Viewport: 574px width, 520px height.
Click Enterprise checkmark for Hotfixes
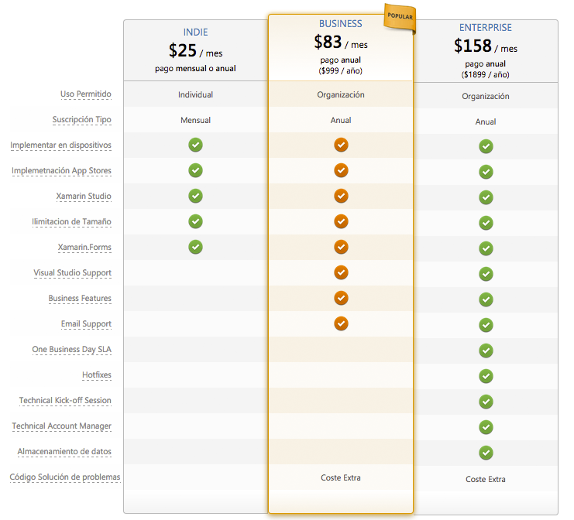(x=486, y=376)
